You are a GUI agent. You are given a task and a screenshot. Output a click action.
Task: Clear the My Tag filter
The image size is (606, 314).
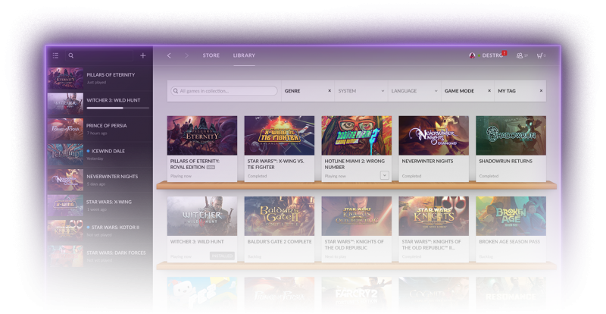tap(541, 91)
